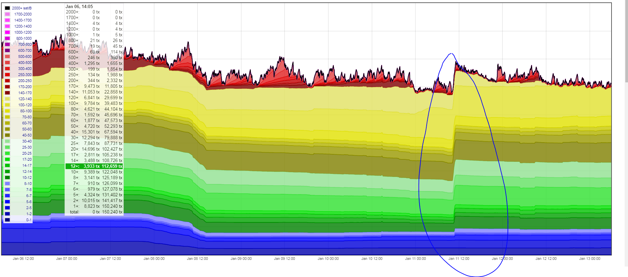Select the "7-8" legend label

(29, 190)
